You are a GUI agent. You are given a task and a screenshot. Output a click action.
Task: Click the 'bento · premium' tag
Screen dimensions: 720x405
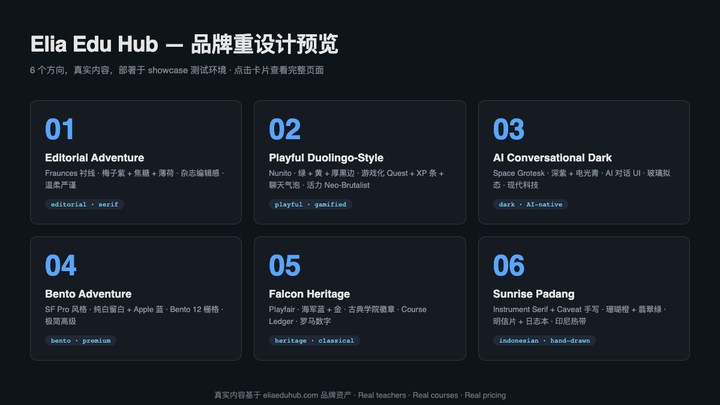[x=80, y=341]
